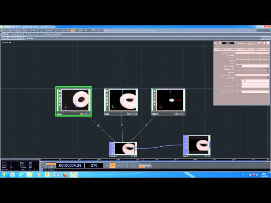Open Firefox from taskbar
The height and width of the screenshot is (203, 271).
point(65,175)
